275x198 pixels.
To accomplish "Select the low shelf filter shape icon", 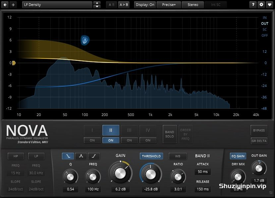I will [68, 156].
